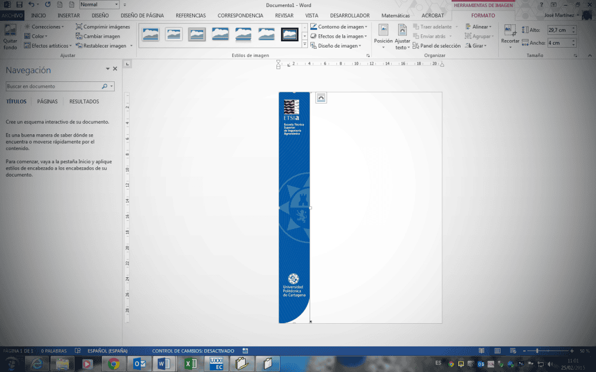The width and height of the screenshot is (596, 372).
Task: Click the search magnifier in Navegación
Action: [x=105, y=87]
